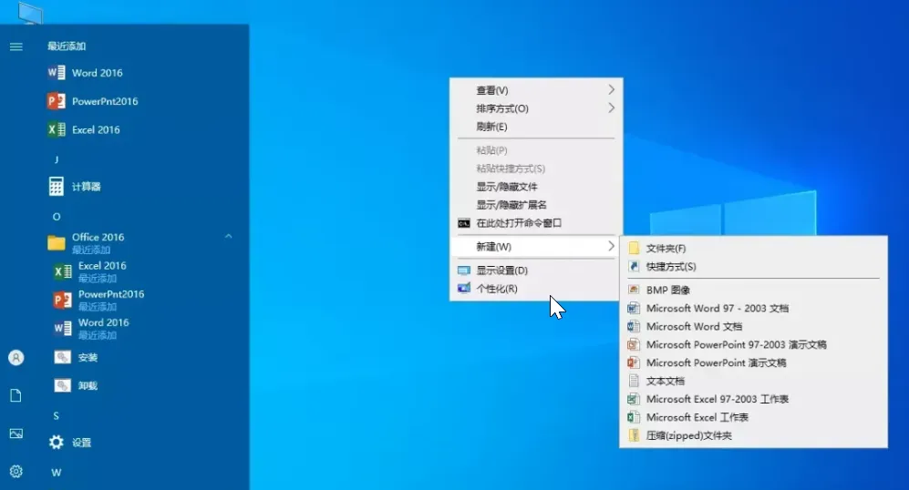Click the Office 2016 folder icon
Screen dimensions: 909x490
coord(57,242)
